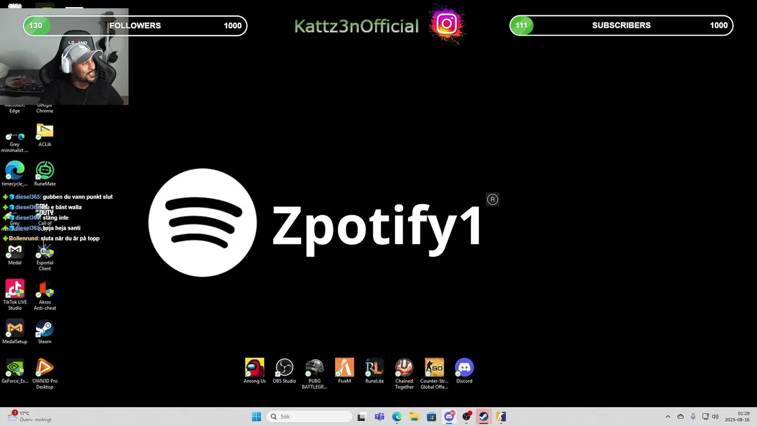The height and width of the screenshot is (426, 757).
Task: Open Microsoft Store from the taskbar
Action: [431, 417]
